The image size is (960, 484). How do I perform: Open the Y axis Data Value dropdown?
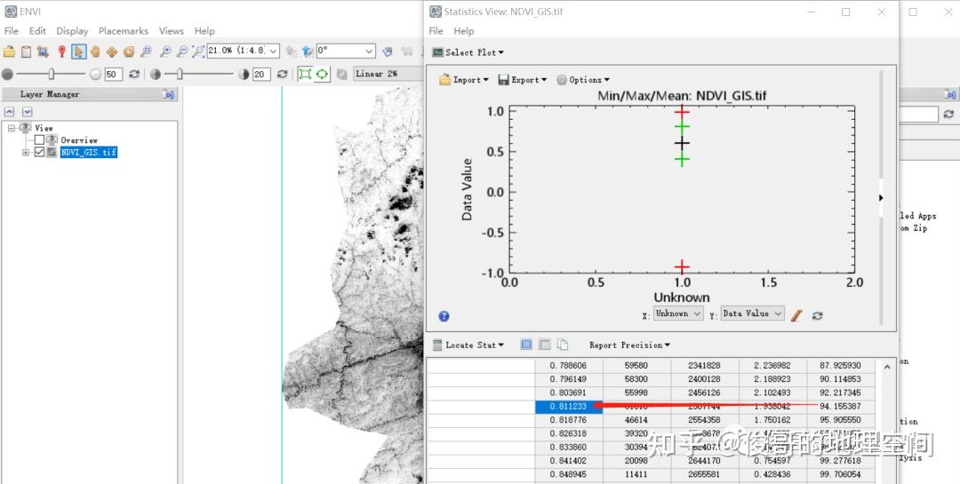tap(752, 313)
